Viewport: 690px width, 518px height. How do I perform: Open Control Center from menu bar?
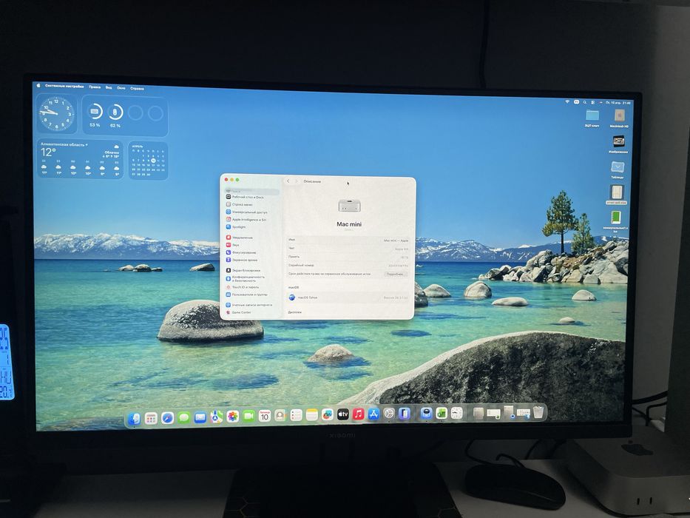click(x=593, y=102)
